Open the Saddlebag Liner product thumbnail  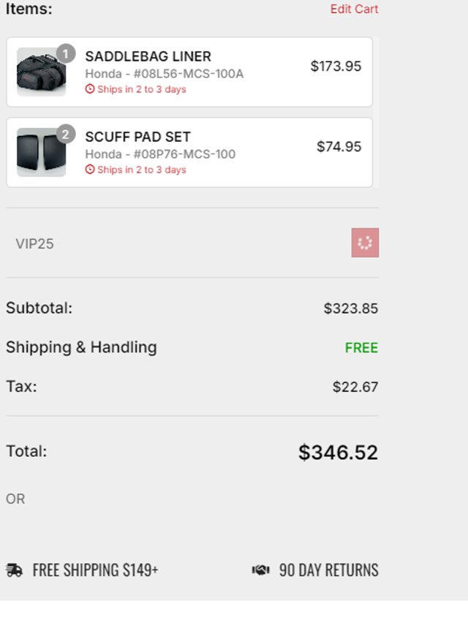pyautogui.click(x=41, y=72)
